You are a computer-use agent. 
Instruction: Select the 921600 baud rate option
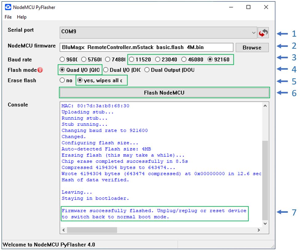pyautogui.click(x=218, y=60)
